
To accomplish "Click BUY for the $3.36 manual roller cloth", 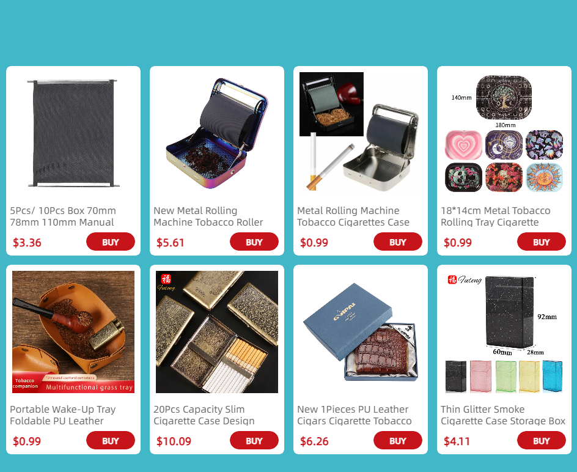I will (x=111, y=242).
